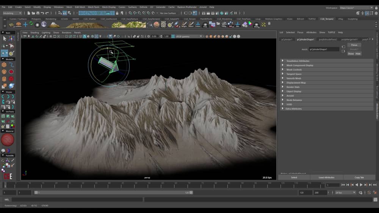Click the red material sphere

7,140
